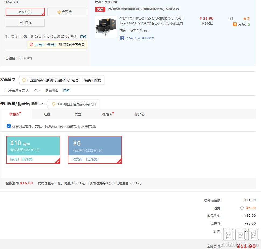The image size is (261, 249).
Task: Open the 标准达 service link
Action: [51, 45]
